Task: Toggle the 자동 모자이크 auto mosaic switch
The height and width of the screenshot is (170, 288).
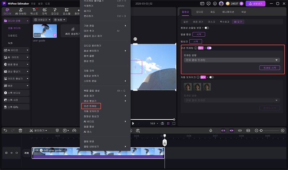Action: (x=211, y=77)
